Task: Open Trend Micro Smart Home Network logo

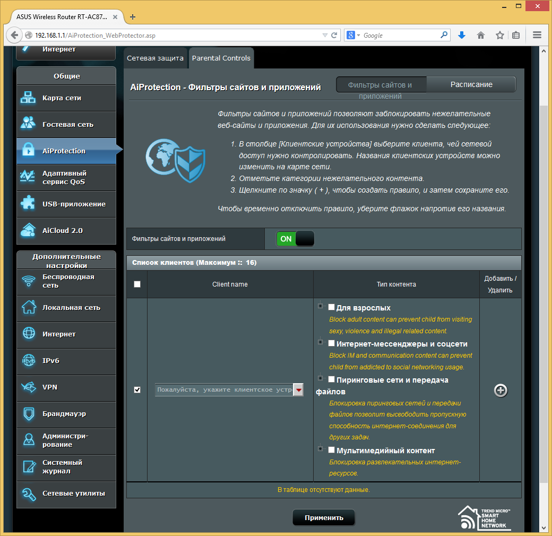Action: tap(484, 517)
